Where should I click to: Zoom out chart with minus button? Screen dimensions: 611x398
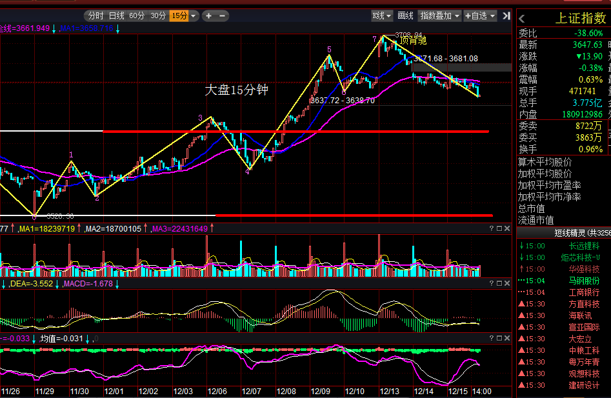(x=222, y=16)
